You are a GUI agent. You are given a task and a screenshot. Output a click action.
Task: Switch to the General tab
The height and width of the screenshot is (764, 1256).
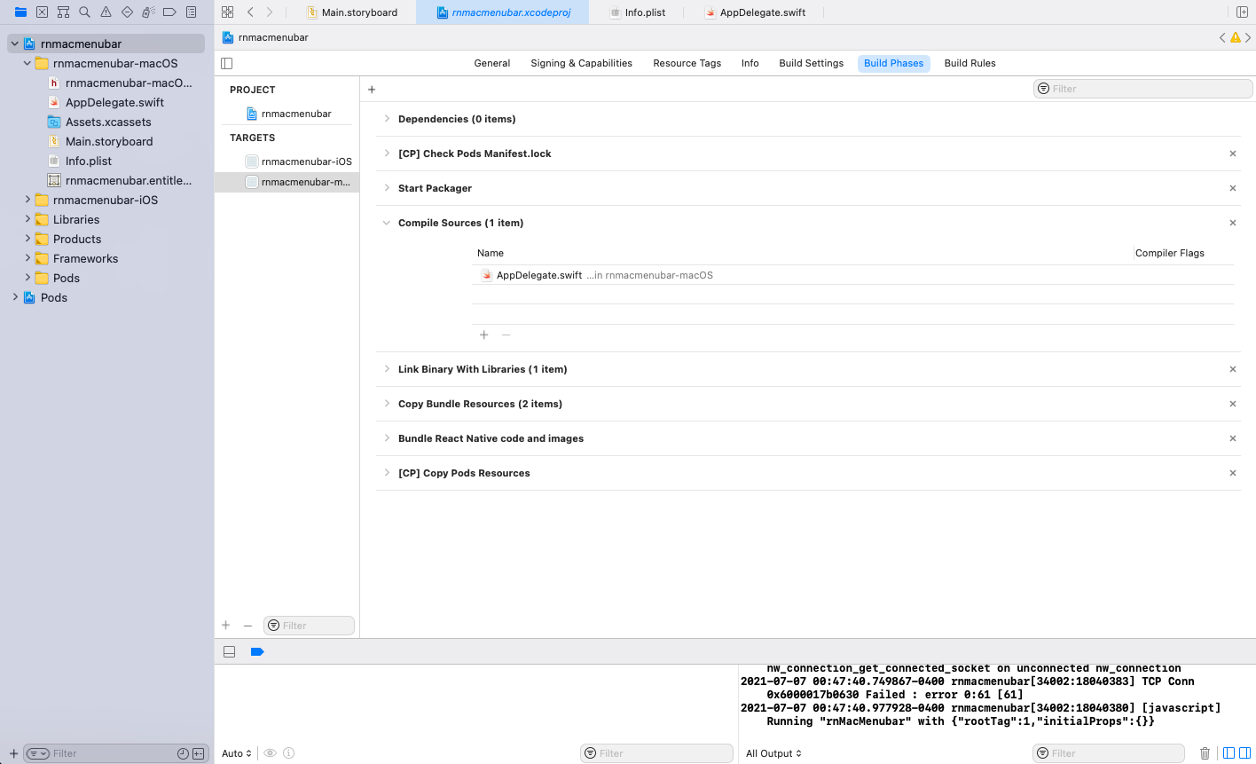(492, 63)
